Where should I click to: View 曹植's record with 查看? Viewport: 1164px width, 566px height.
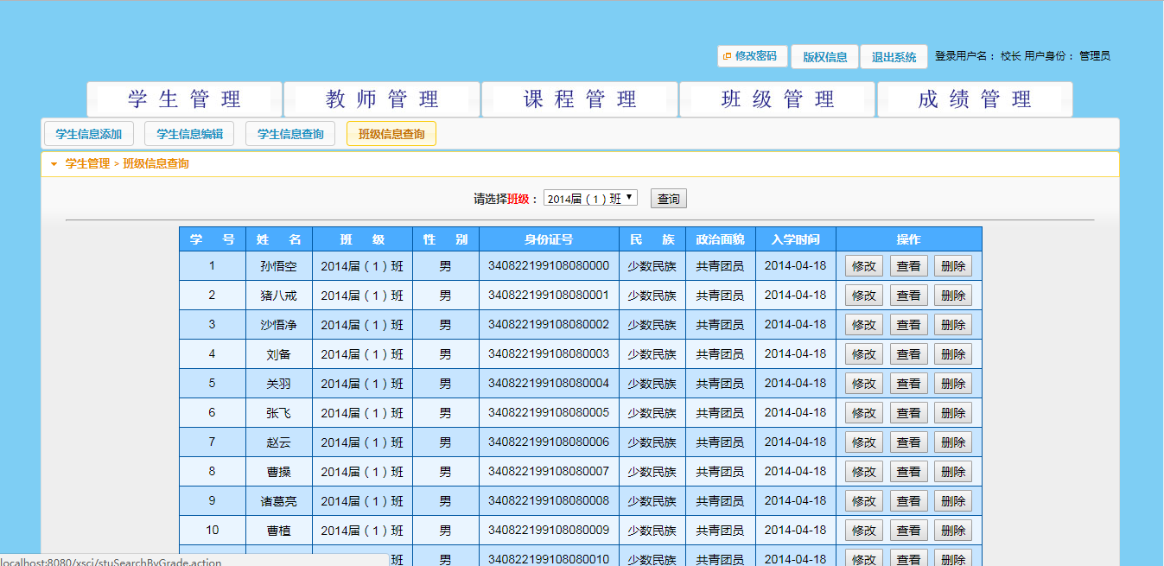point(908,531)
